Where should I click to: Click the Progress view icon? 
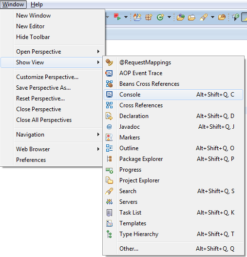click(110, 171)
